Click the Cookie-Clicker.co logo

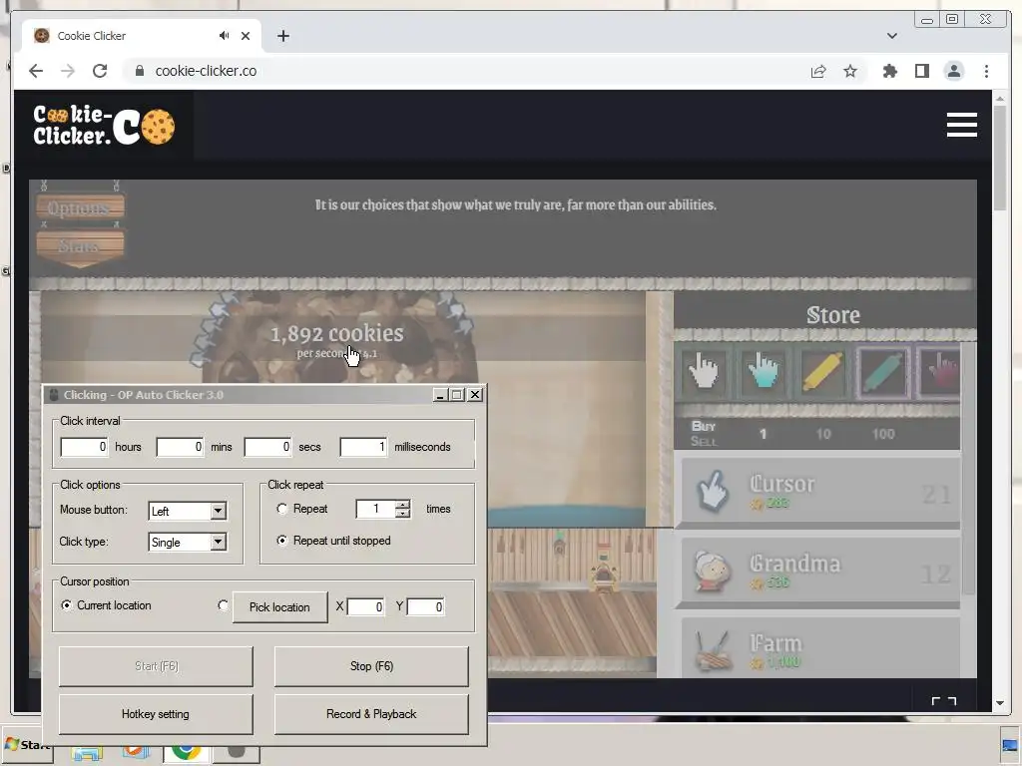pyautogui.click(x=104, y=125)
